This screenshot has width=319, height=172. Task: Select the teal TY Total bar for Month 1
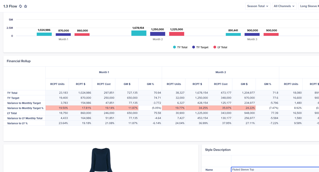[44, 34]
